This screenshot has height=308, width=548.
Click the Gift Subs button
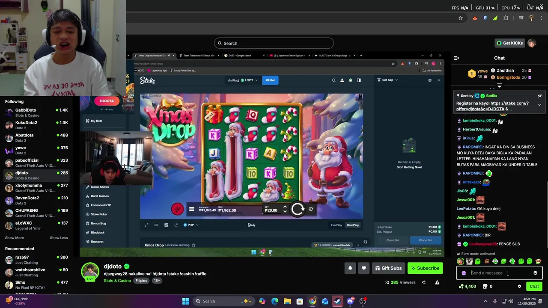388,268
